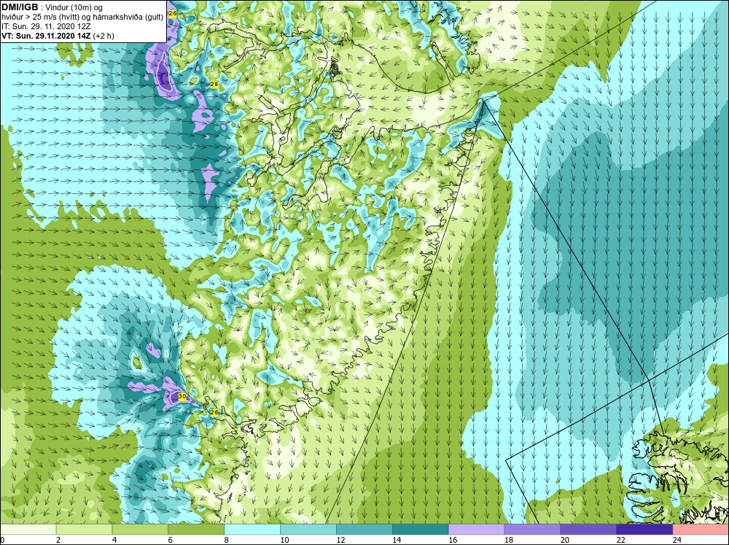Click the legend scale number 16
Viewport: 729px width, 545px height.
(453, 540)
